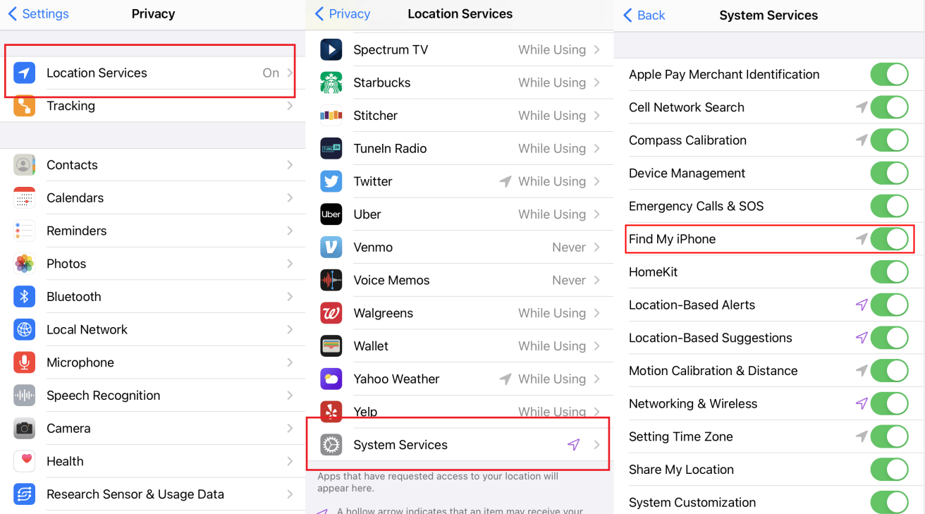The image size is (925, 514).
Task: Toggle Emergency Calls & SOS off
Action: pyautogui.click(x=890, y=206)
